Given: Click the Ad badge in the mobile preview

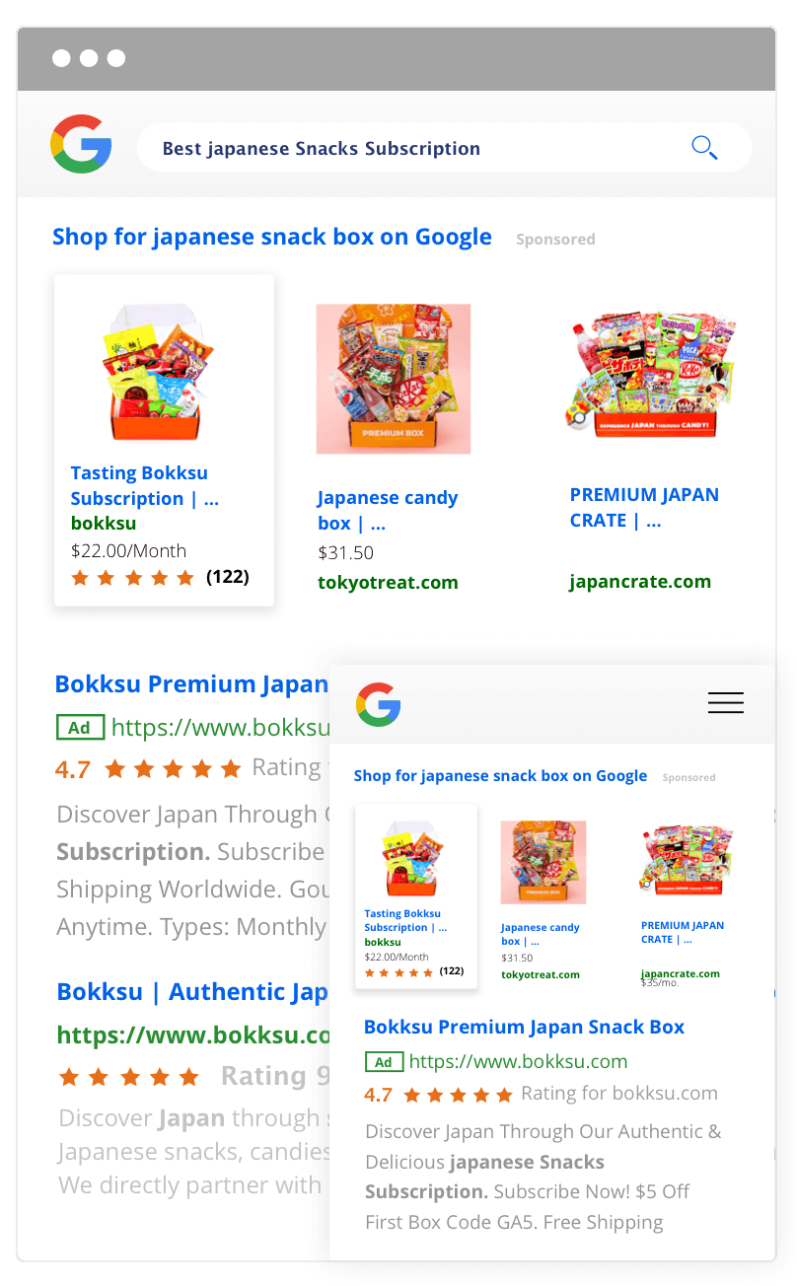Looking at the screenshot, I should point(384,1062).
